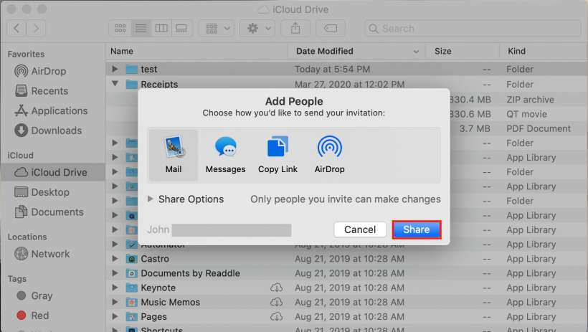
Task: Expand the Share Options disclosure triangle
Action: click(151, 199)
